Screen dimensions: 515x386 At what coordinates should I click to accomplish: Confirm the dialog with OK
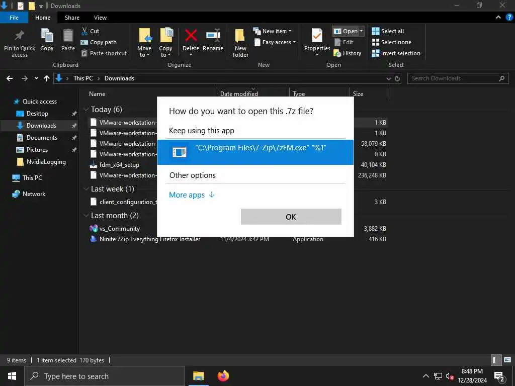pyautogui.click(x=291, y=217)
